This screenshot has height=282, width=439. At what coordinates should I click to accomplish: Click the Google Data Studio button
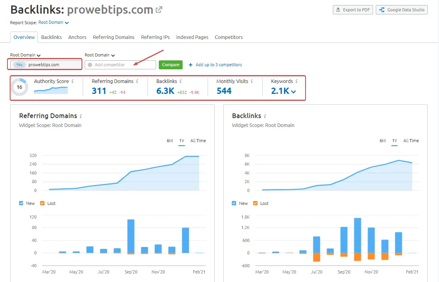(x=402, y=10)
